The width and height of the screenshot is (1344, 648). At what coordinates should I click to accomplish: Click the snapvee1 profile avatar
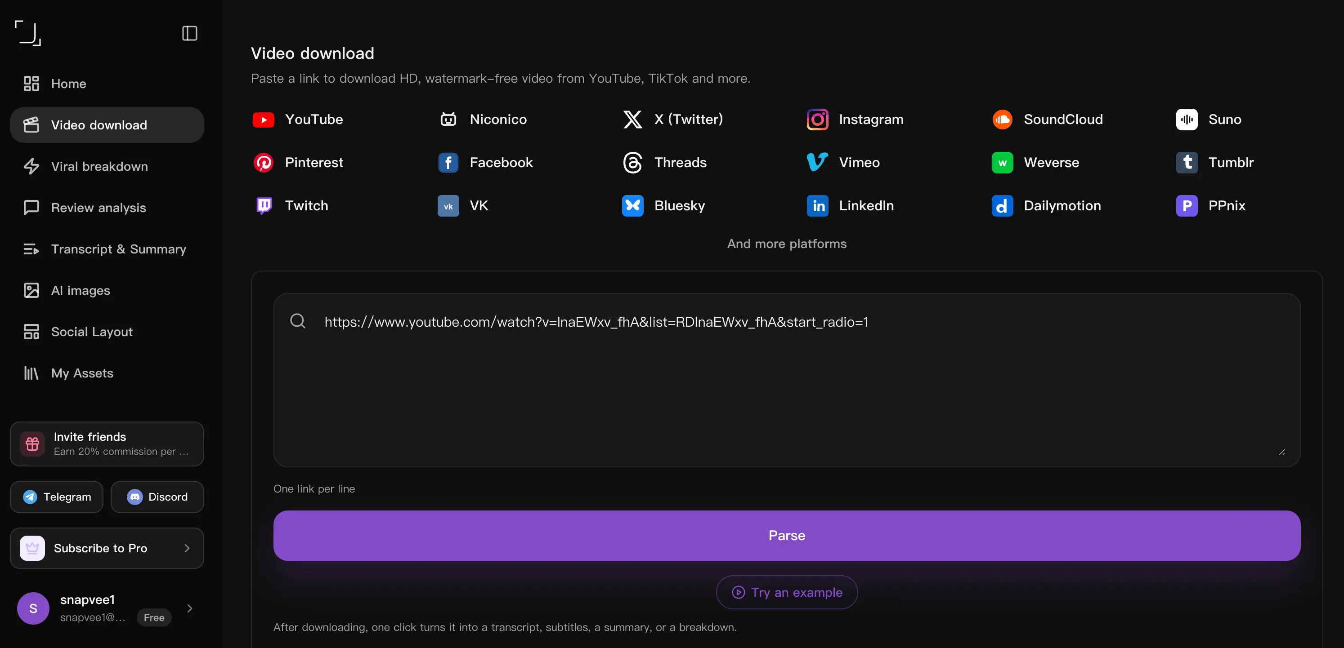[x=33, y=608]
